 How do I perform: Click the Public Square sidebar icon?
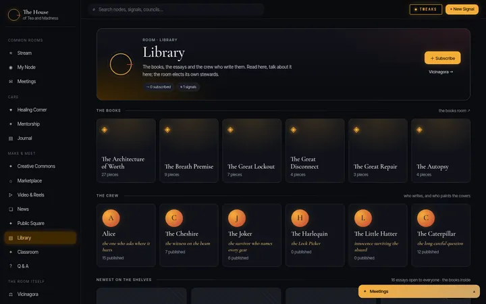point(11,224)
